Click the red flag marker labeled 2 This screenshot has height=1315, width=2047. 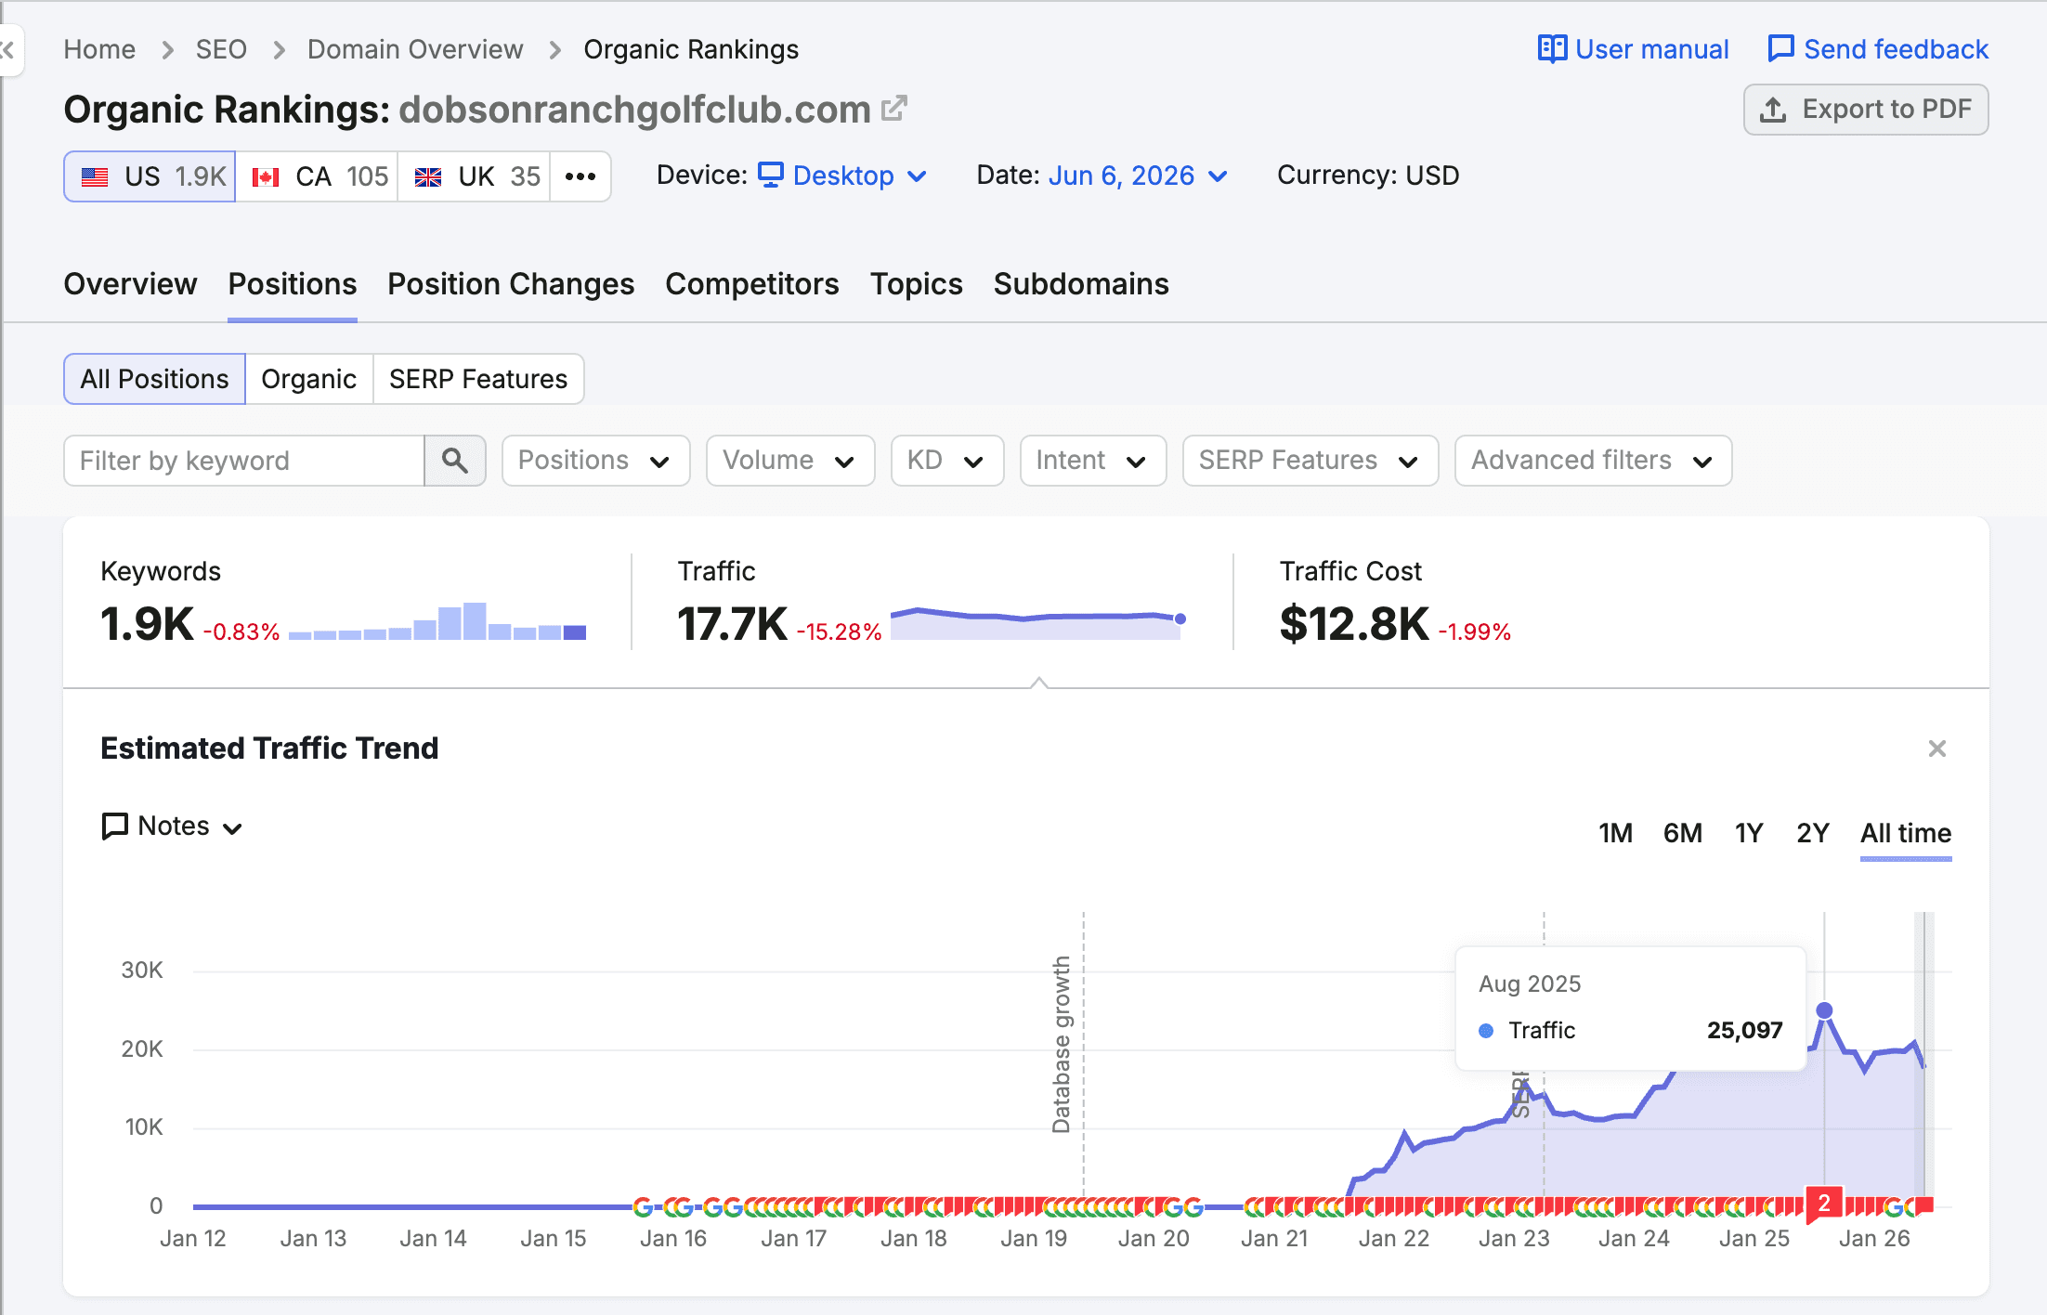pos(1824,1204)
